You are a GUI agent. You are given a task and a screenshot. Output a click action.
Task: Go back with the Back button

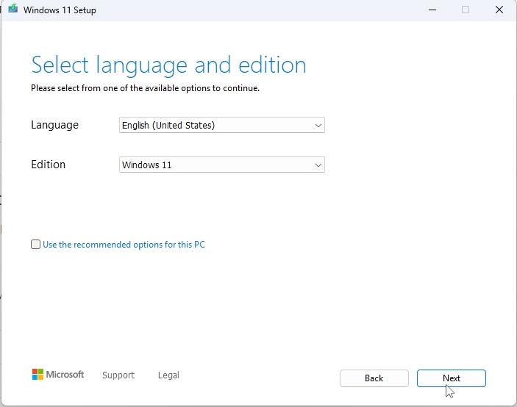374,378
